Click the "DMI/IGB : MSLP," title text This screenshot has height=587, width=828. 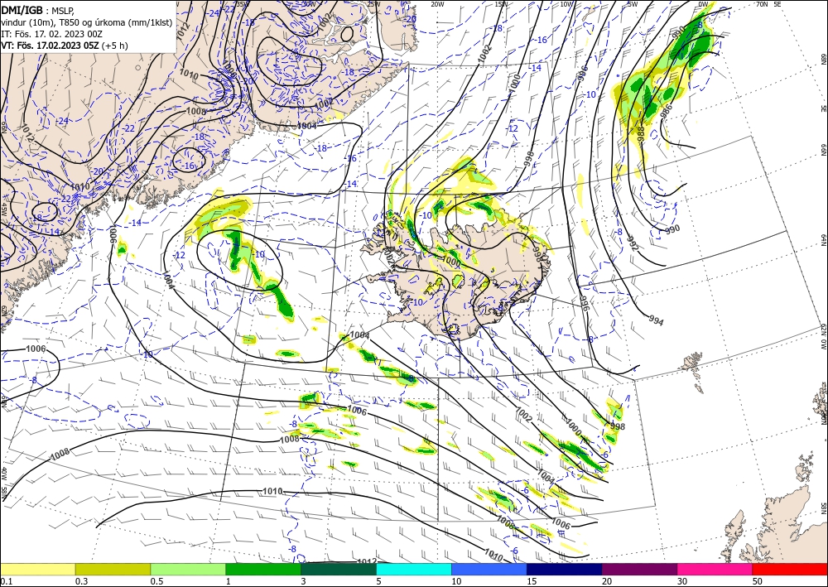[38, 10]
